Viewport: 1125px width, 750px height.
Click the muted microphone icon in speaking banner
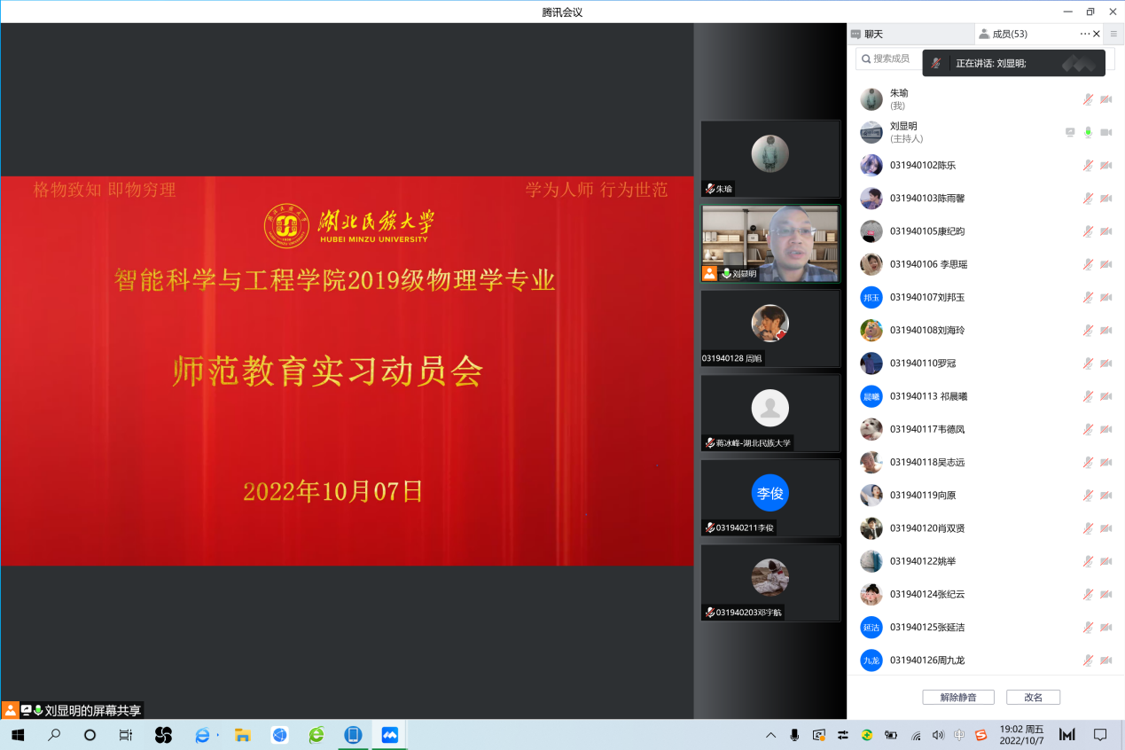[x=936, y=64]
